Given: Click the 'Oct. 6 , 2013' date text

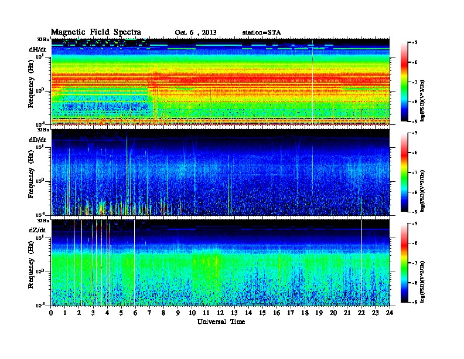Looking at the screenshot, I should [x=196, y=33].
